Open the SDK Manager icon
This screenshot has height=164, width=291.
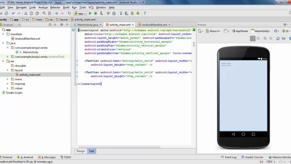[x=132, y=13]
